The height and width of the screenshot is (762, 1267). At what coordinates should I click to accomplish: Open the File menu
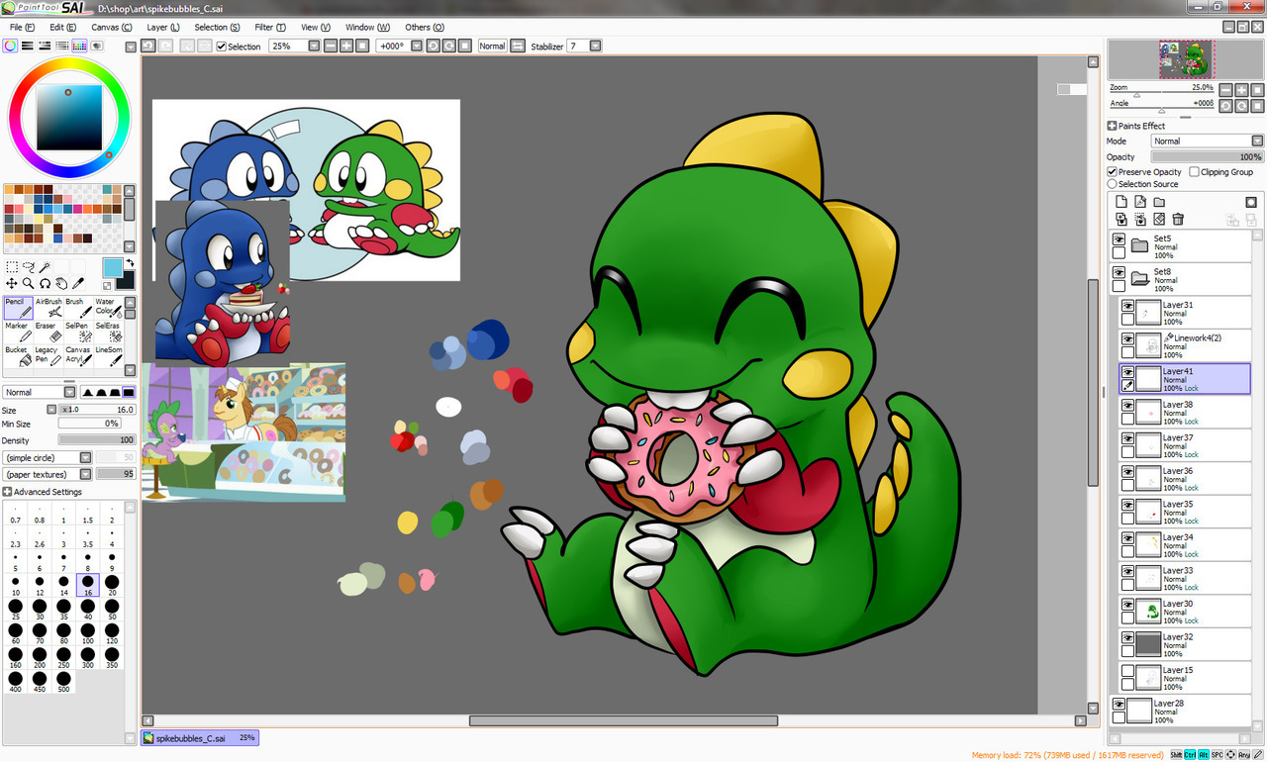pos(22,28)
